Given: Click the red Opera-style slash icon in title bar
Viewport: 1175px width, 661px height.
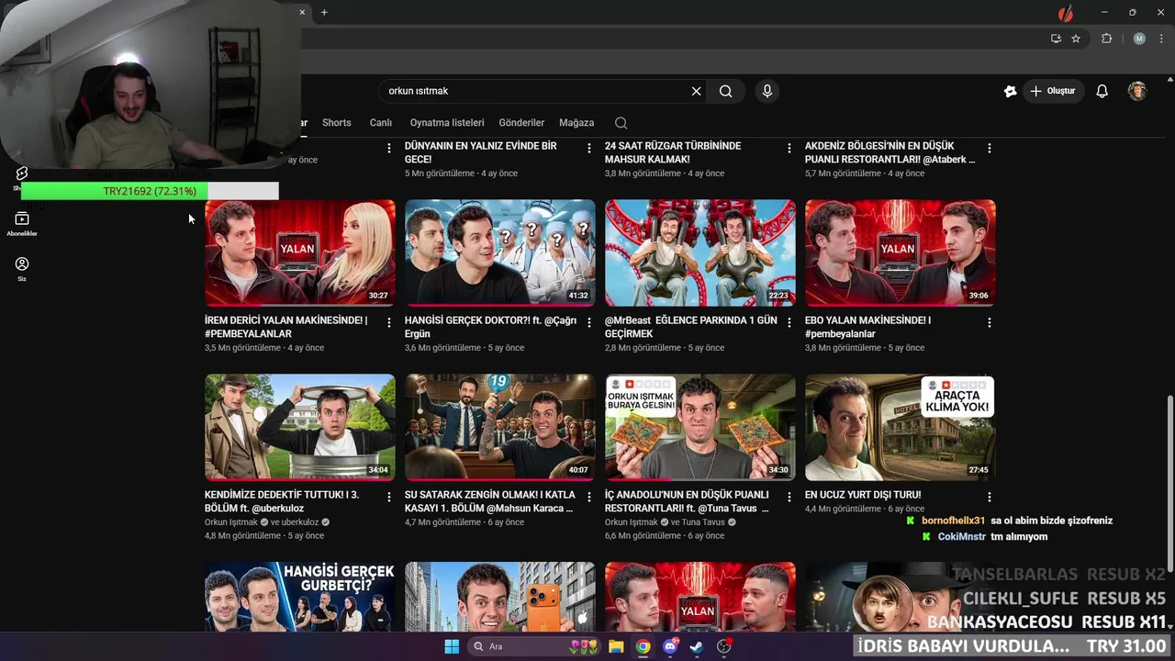Looking at the screenshot, I should (1065, 13).
